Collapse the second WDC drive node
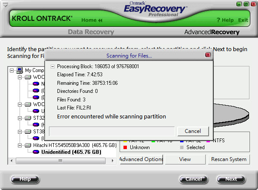Screen dimensions: 258x190 coord(20,104)
